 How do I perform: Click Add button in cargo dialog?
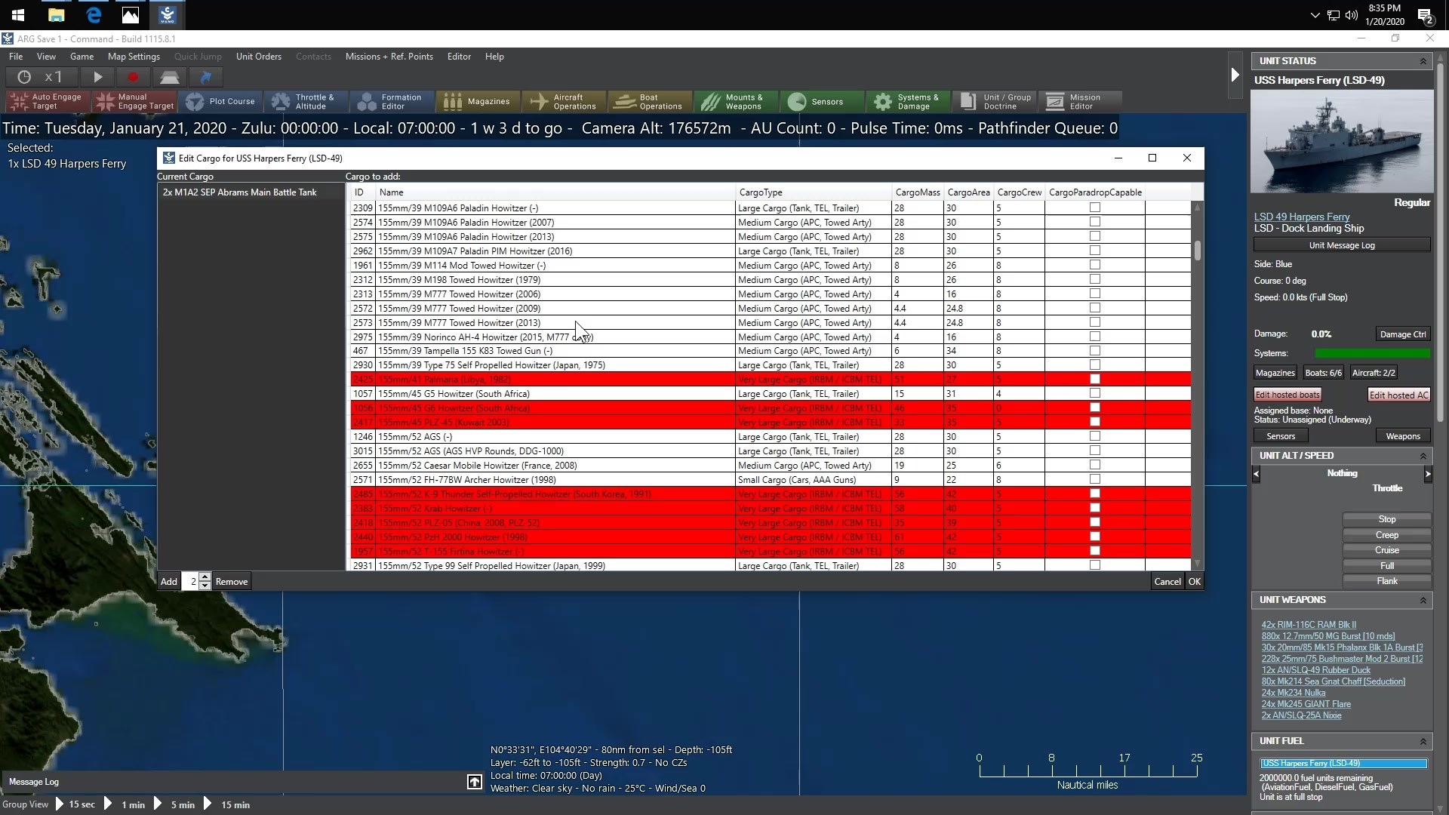coord(169,582)
